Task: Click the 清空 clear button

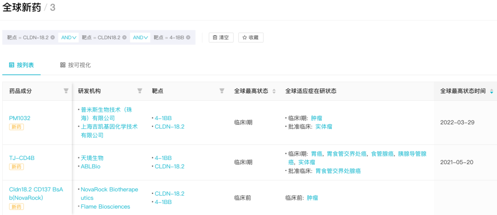Action: (221, 37)
